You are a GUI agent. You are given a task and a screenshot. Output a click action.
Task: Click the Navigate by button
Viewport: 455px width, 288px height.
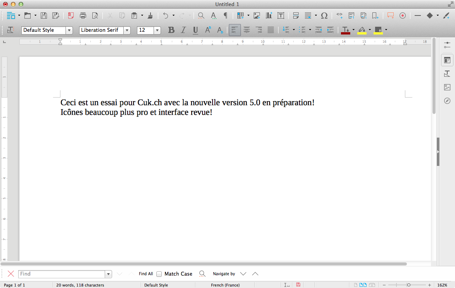tap(224, 274)
